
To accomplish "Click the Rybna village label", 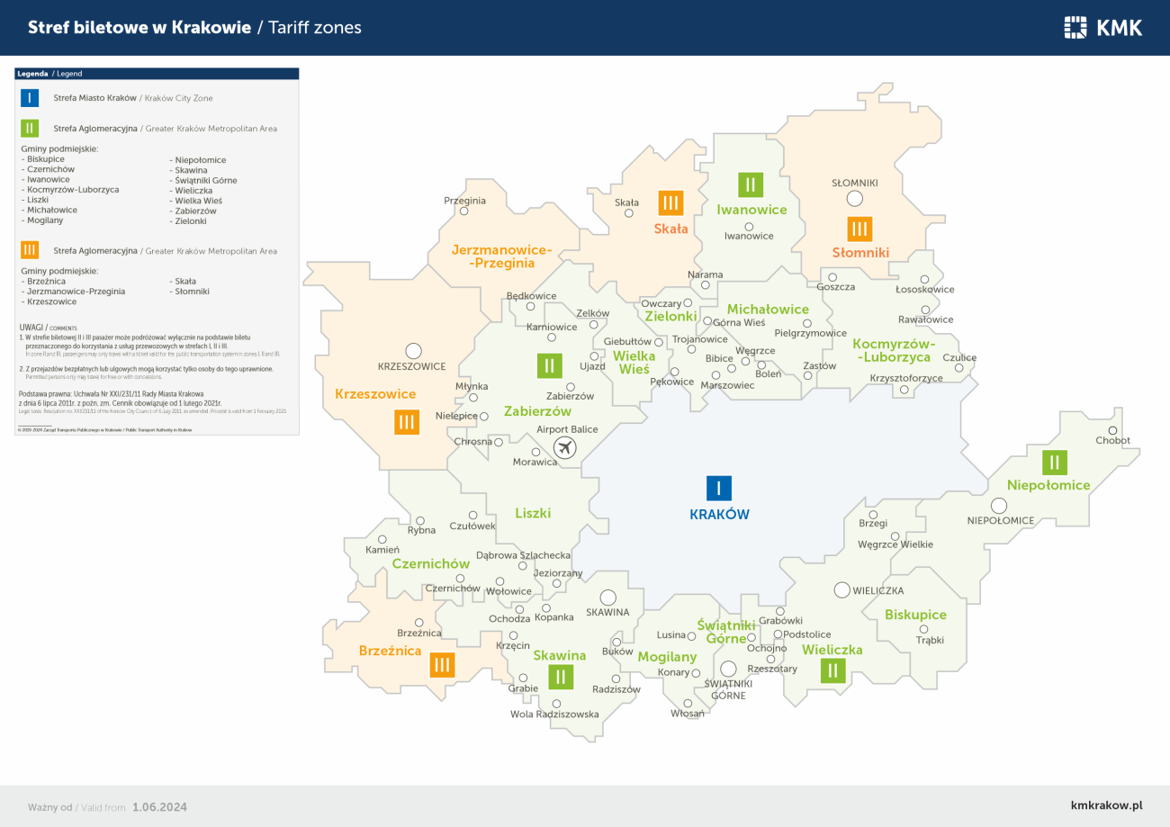I will click(x=421, y=531).
